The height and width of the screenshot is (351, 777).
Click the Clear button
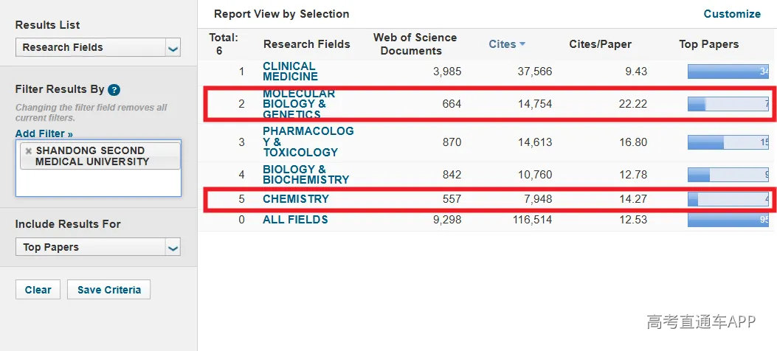[38, 290]
